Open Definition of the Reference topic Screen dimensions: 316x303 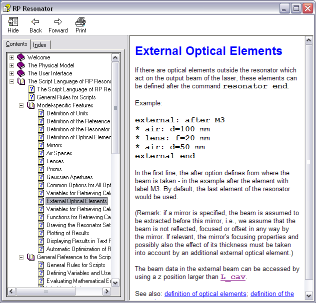pyautogui.click(x=78, y=121)
